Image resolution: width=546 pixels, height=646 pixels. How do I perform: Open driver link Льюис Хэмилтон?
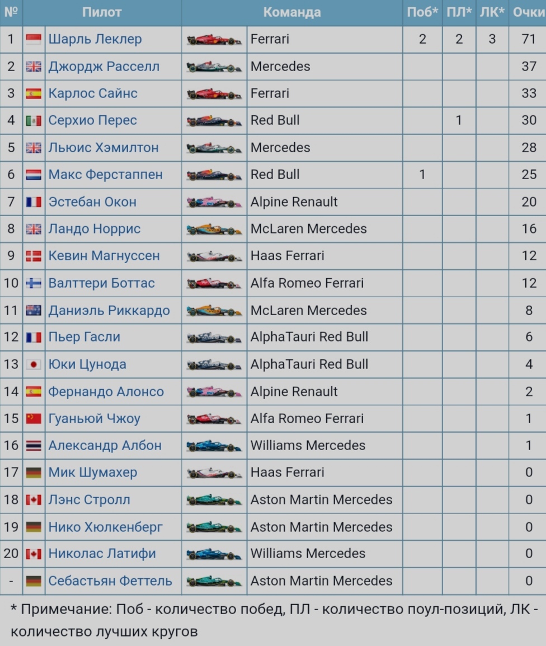pyautogui.click(x=103, y=147)
